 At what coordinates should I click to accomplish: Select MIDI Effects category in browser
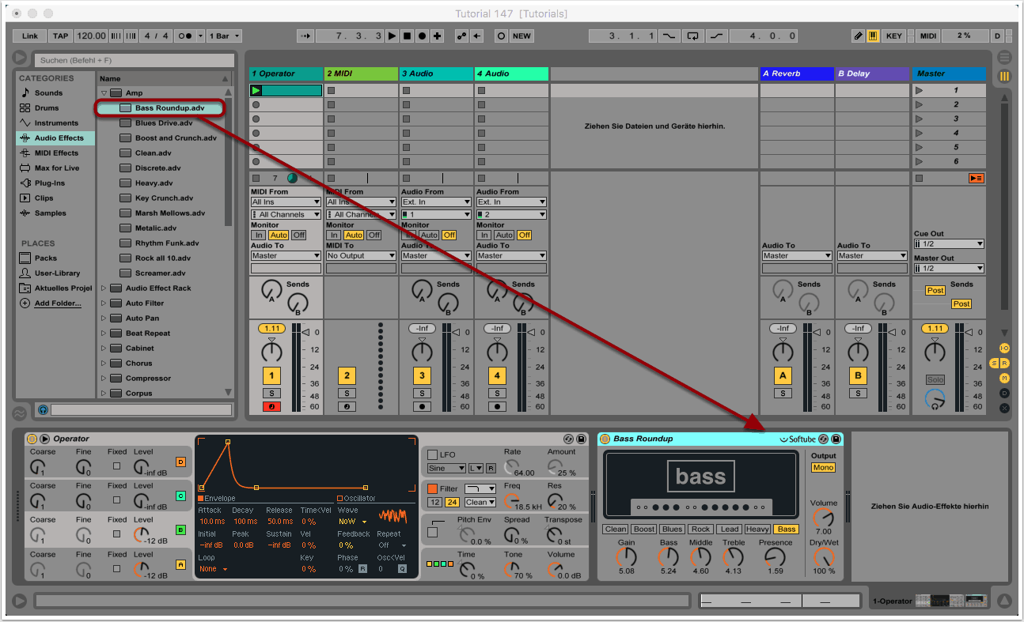click(55, 153)
